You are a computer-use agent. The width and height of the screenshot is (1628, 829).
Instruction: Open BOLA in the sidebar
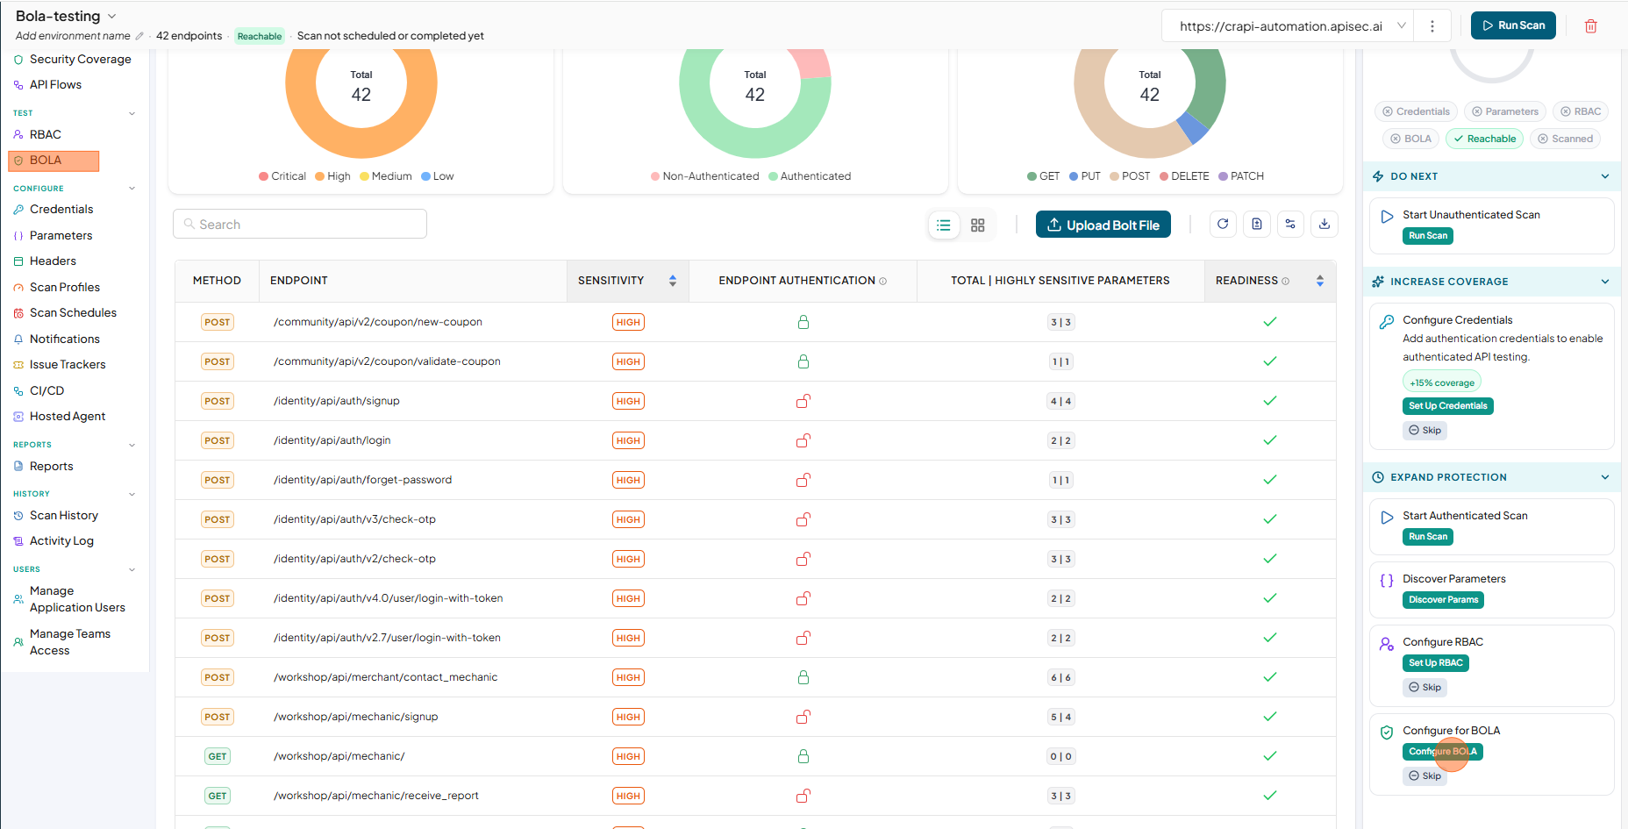click(54, 161)
